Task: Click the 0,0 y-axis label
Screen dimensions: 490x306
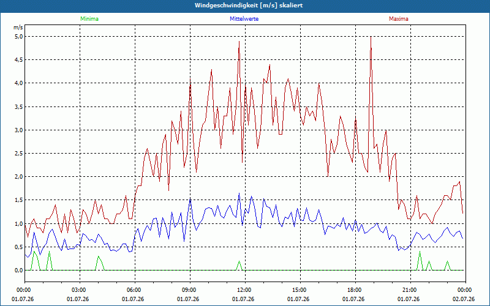Action: coord(18,271)
